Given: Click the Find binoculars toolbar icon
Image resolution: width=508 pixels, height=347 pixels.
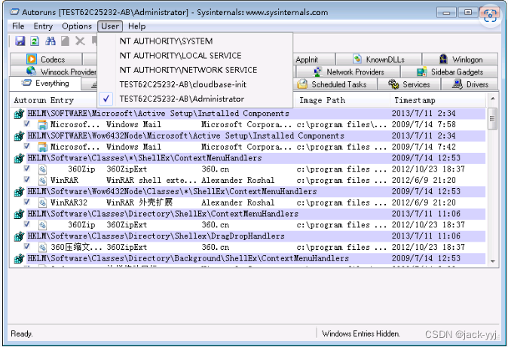Looking at the screenshot, I should click(x=50, y=41).
